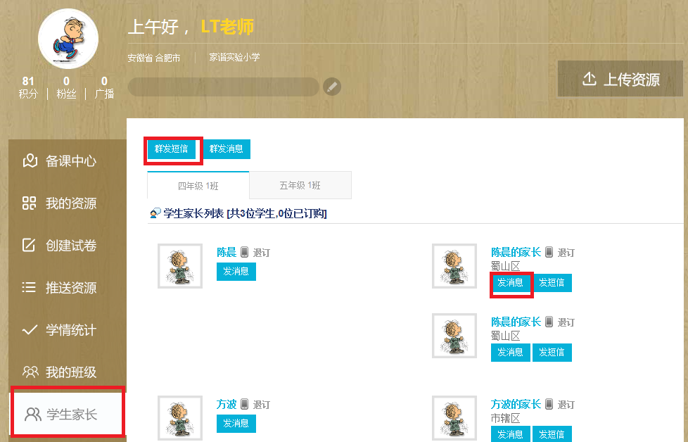Select 学生家长 sidebar item
The width and height of the screenshot is (688, 442).
68,413
